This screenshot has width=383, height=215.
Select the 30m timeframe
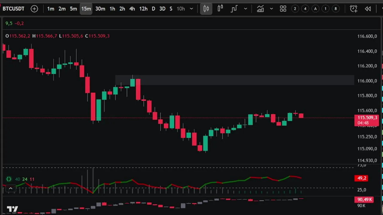[100, 9]
